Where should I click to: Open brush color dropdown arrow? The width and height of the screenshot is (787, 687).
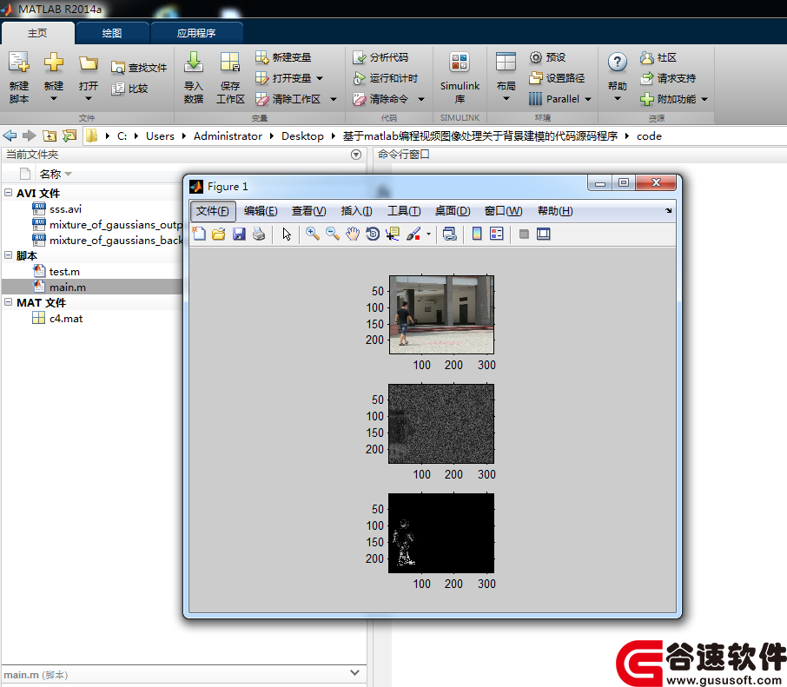(x=428, y=234)
